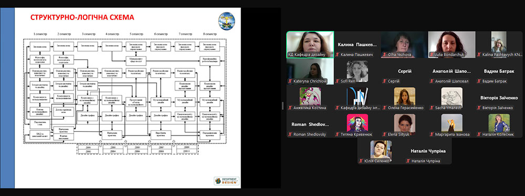Click the Вікторія Зайченко participant name tile
This screenshot has width=525, height=196.
click(499, 98)
